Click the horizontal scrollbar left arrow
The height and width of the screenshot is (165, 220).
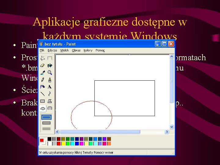tap(57, 132)
